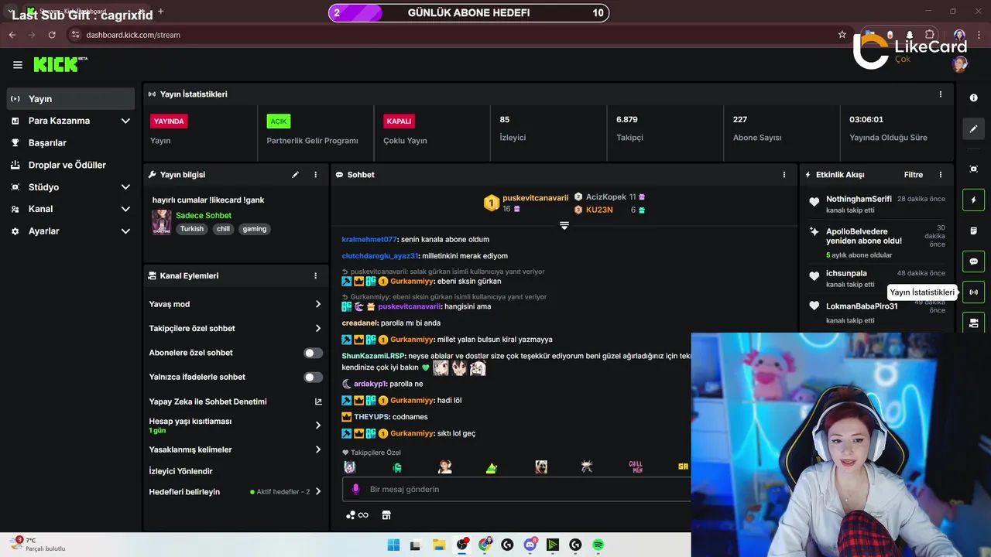
Task: Toggle the lightning activity feed icon in the right sidebar
Action: tap(973, 200)
